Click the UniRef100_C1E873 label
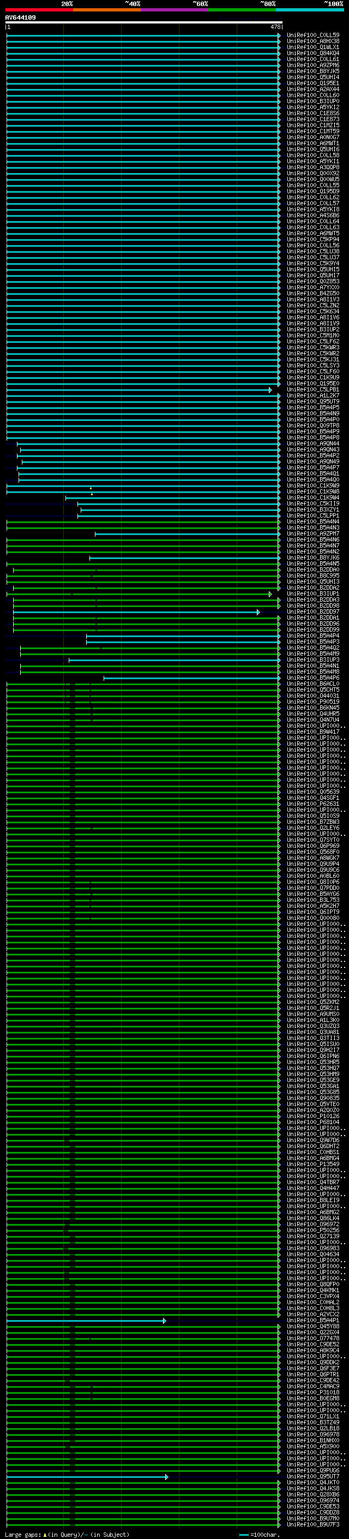 [313, 120]
